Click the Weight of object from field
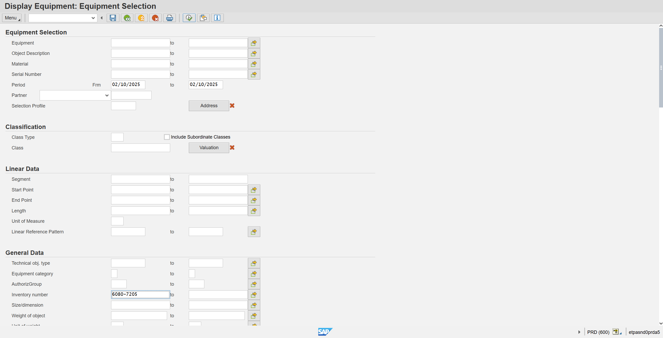Screen dimensions: 663x338 (x=139, y=316)
